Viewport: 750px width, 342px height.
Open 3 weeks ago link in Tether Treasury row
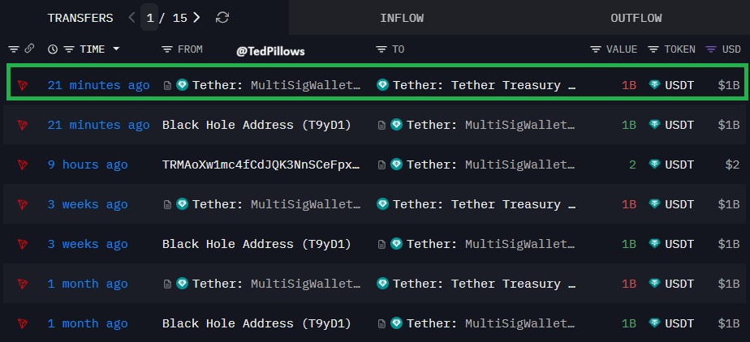coord(88,204)
